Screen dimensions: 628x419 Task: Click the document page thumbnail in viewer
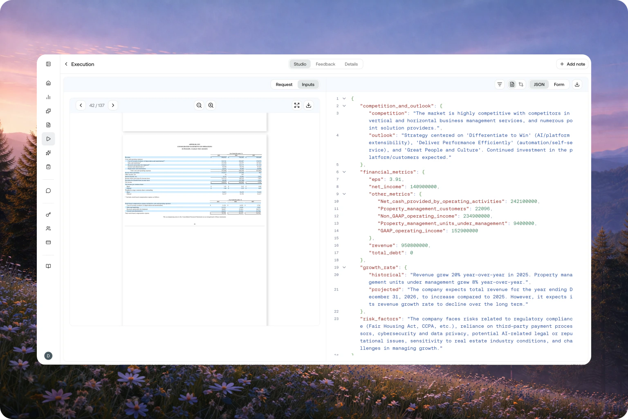[195, 229]
